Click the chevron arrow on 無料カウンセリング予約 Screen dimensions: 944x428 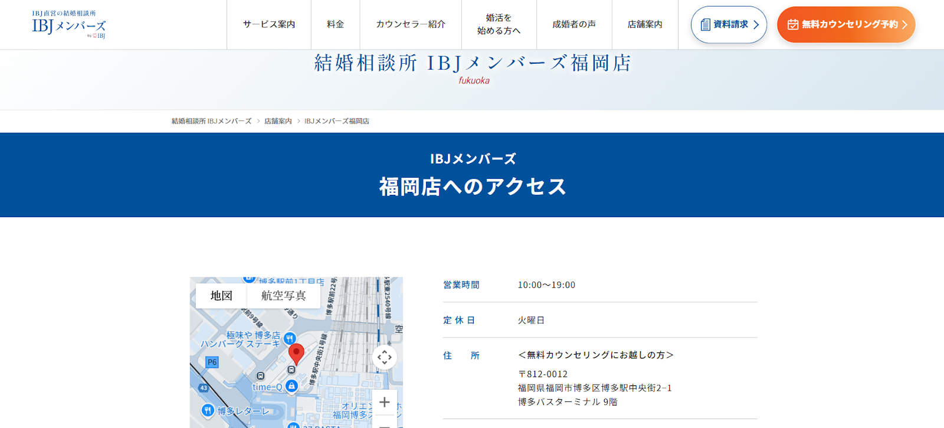[904, 25]
